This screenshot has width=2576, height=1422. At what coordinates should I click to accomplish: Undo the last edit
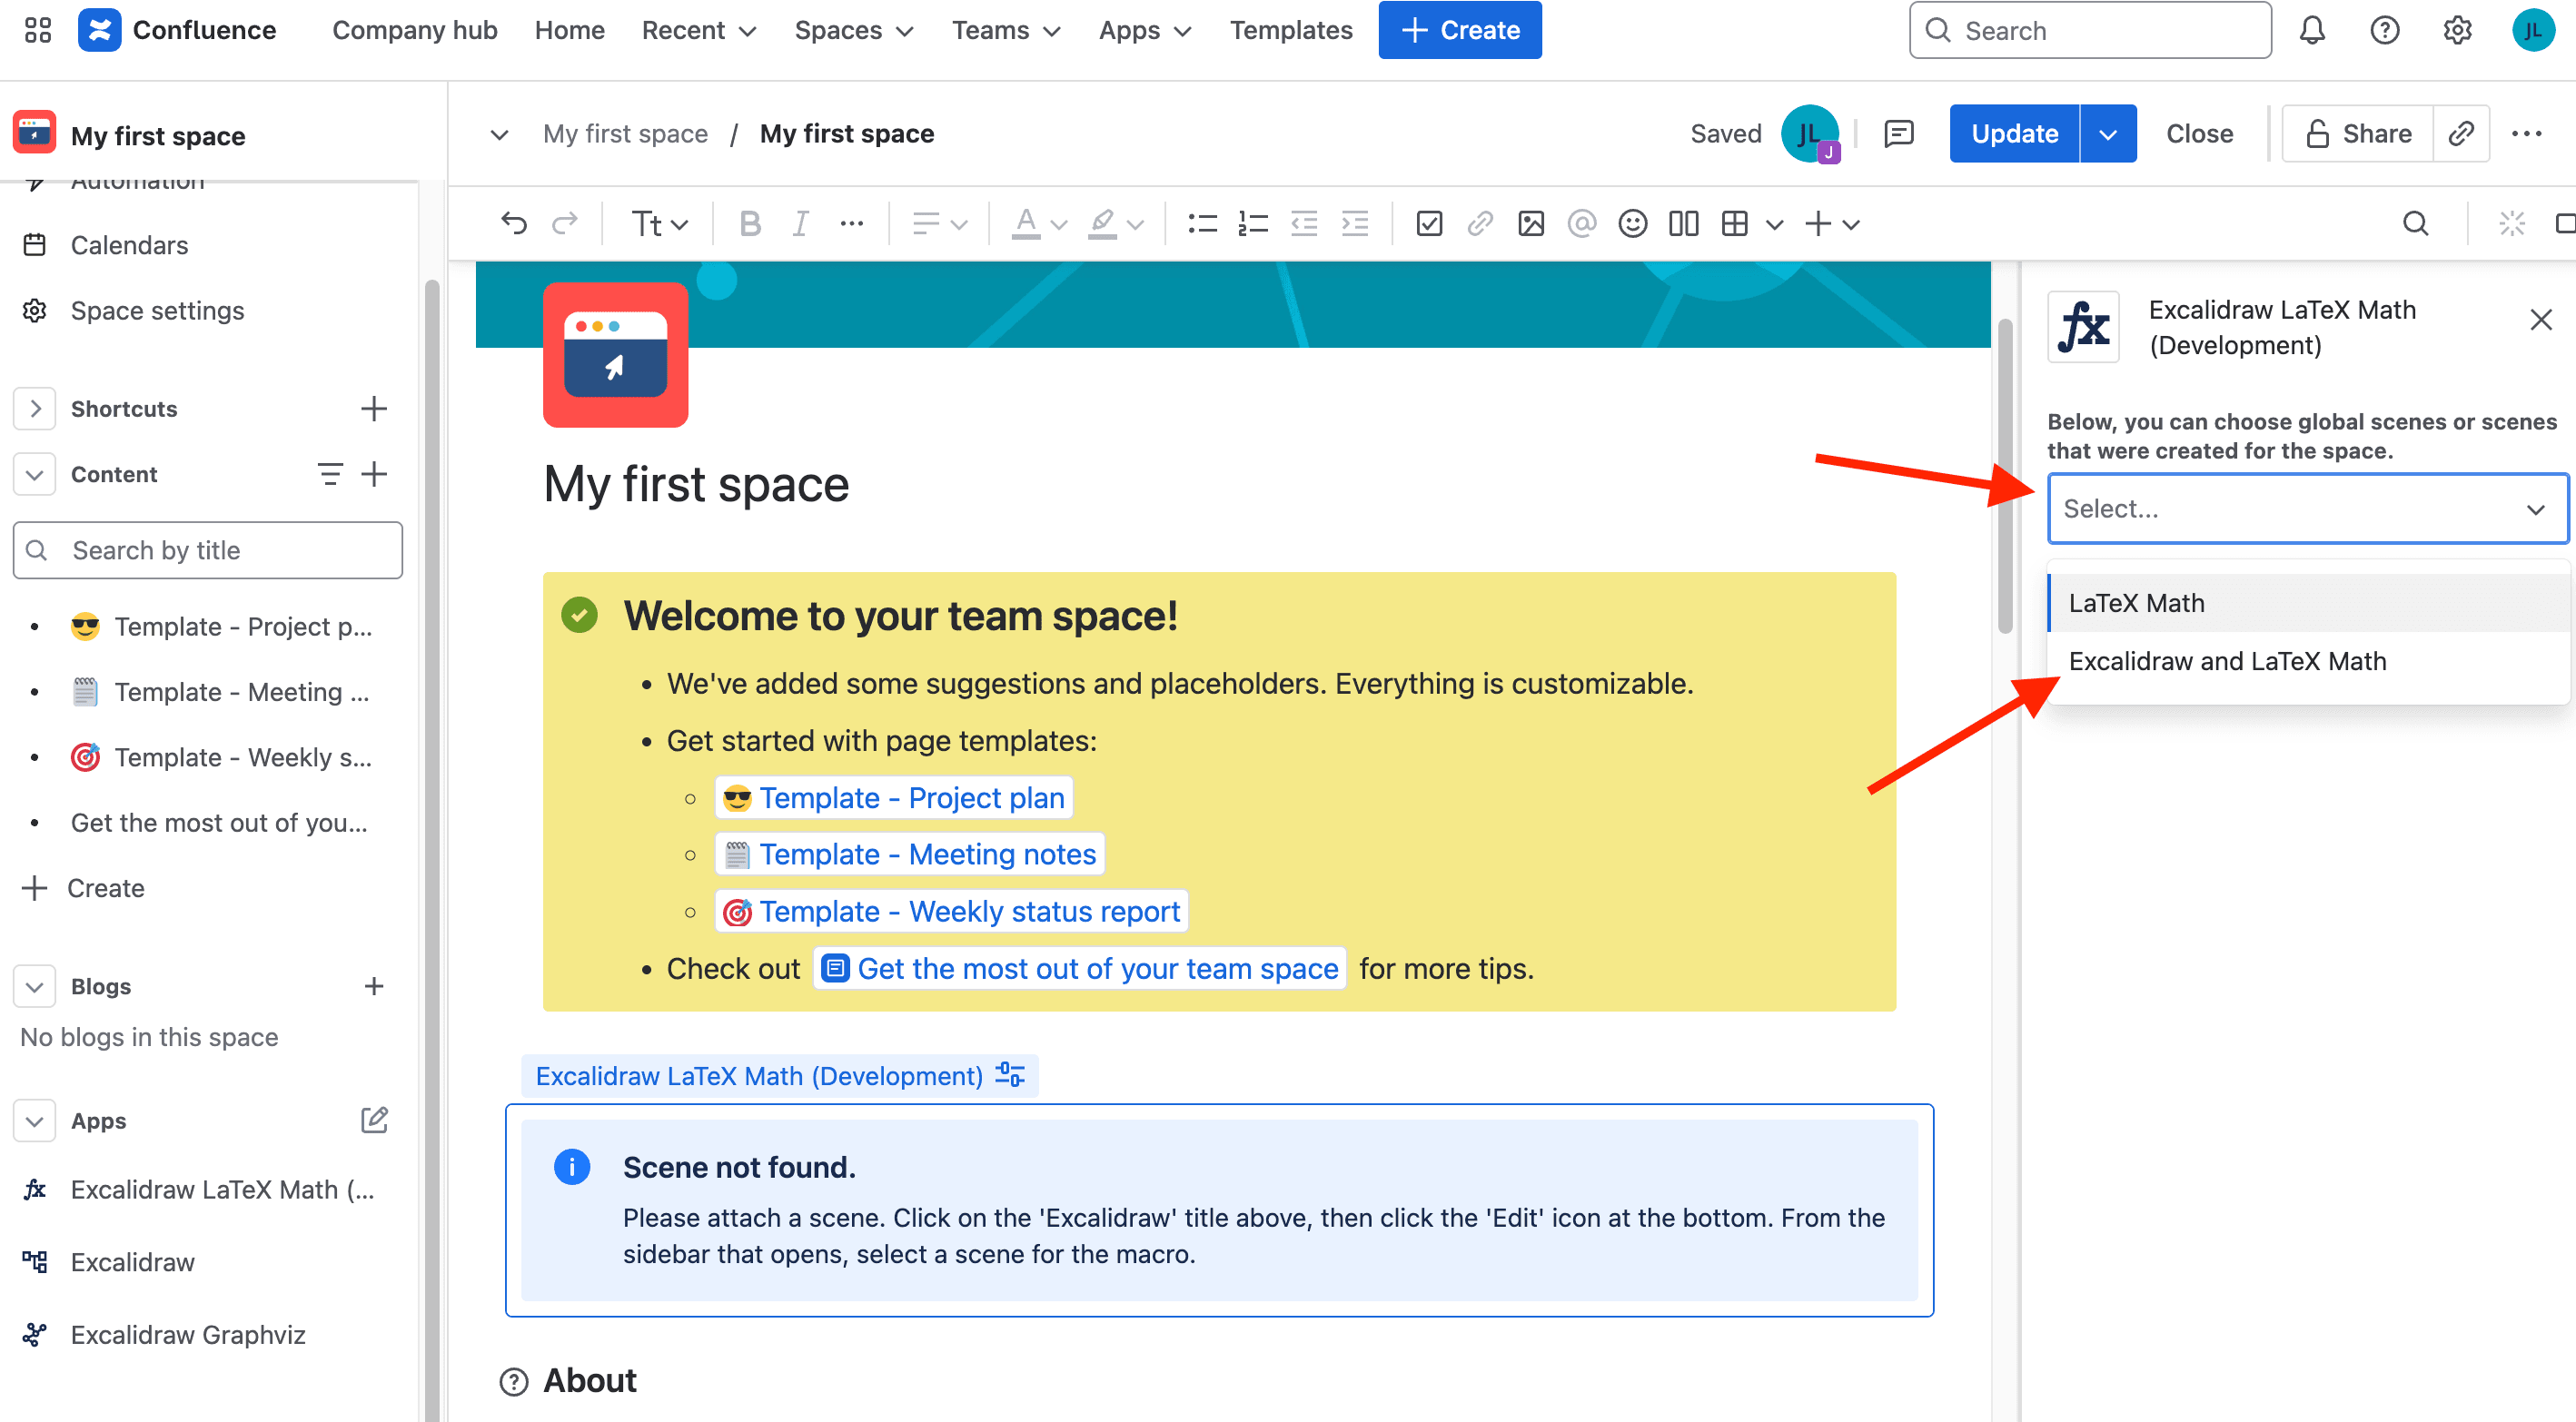pyautogui.click(x=514, y=223)
